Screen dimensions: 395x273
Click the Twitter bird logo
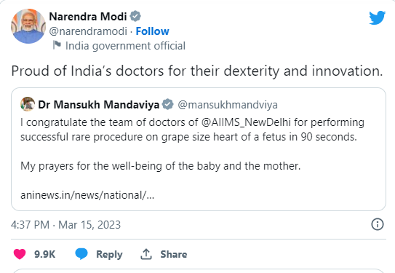pos(377,17)
